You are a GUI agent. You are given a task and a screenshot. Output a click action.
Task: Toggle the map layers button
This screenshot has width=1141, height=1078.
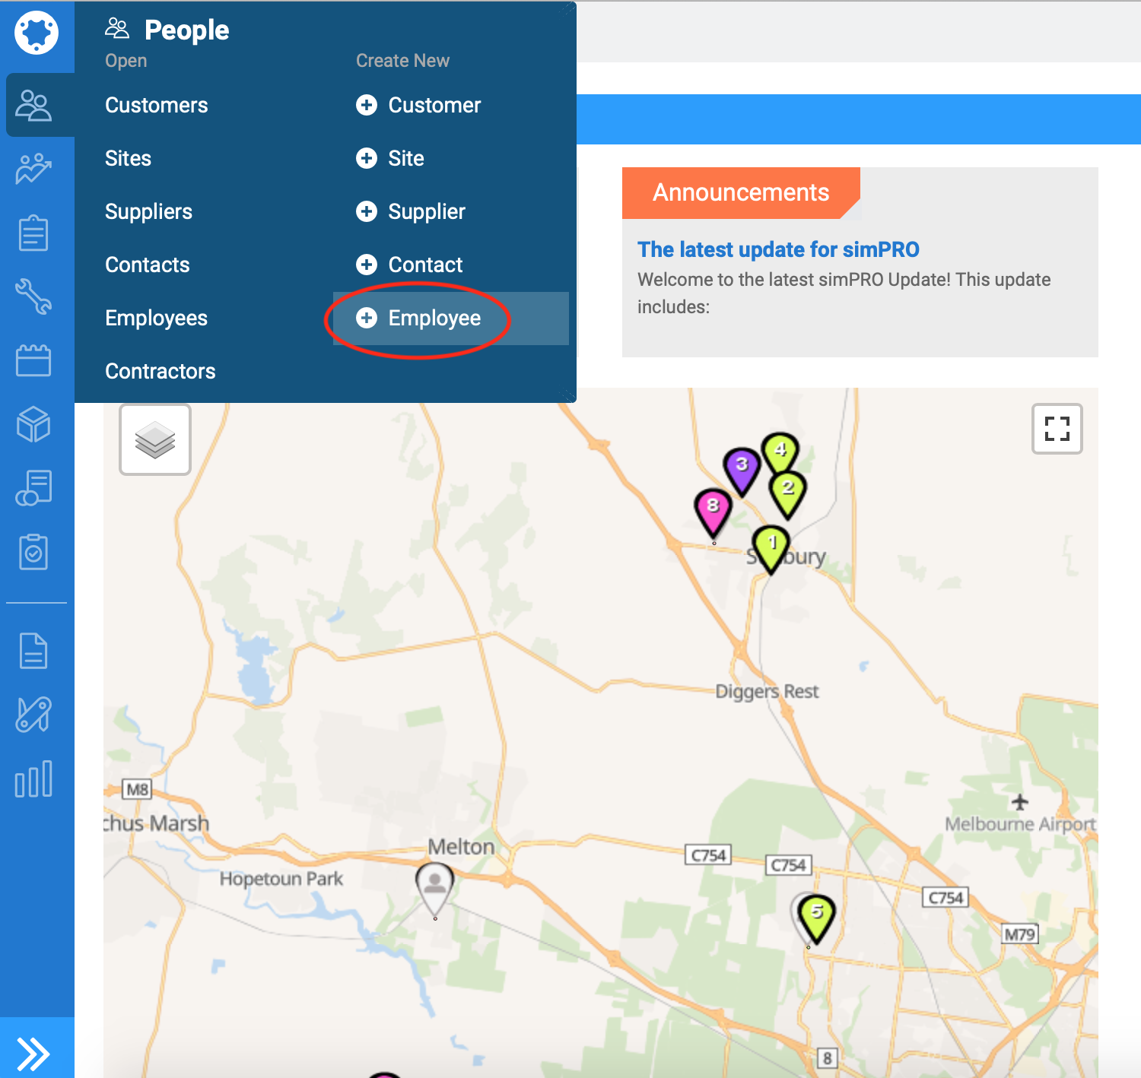click(155, 439)
